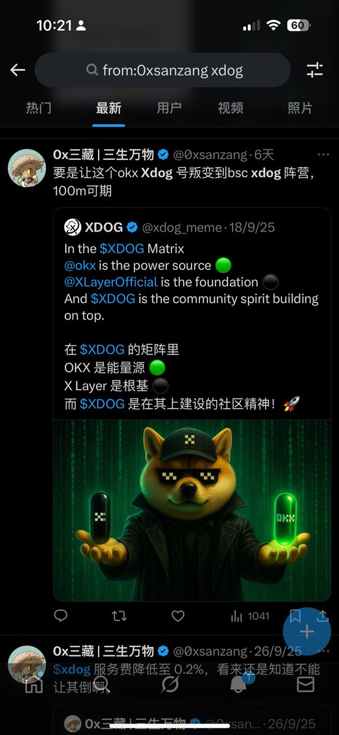Go to the Home tab
Image resolution: width=339 pixels, height=735 pixels.
(x=34, y=684)
